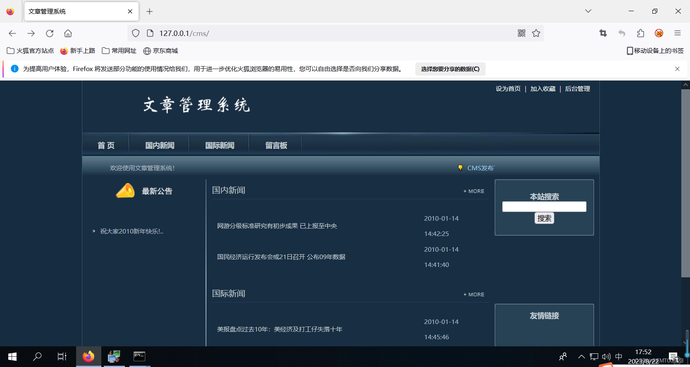Open the extensions puzzle icon
The image size is (690, 367).
641,33
